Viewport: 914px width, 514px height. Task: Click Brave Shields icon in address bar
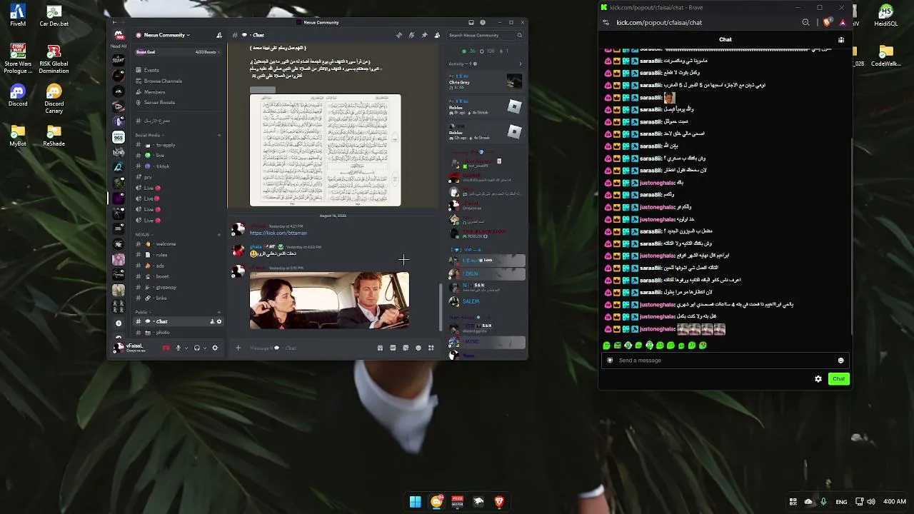click(827, 22)
